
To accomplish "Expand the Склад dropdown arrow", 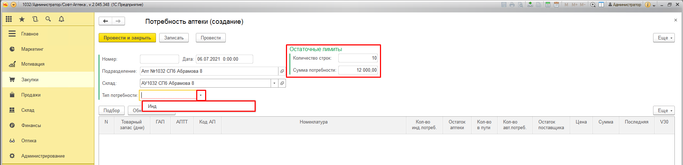I will point(274,83).
